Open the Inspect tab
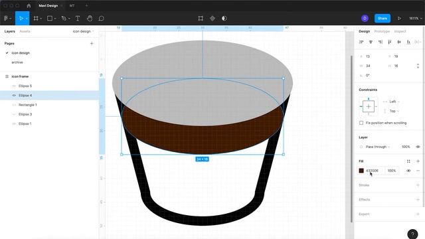The width and height of the screenshot is (425, 239). [x=400, y=31]
